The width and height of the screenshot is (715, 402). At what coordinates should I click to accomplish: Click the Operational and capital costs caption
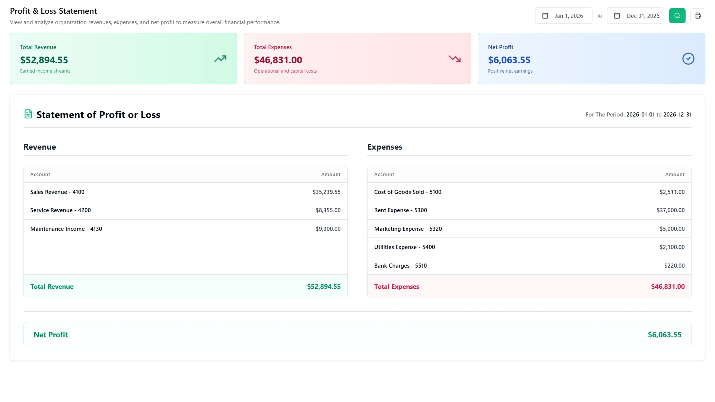(x=285, y=71)
